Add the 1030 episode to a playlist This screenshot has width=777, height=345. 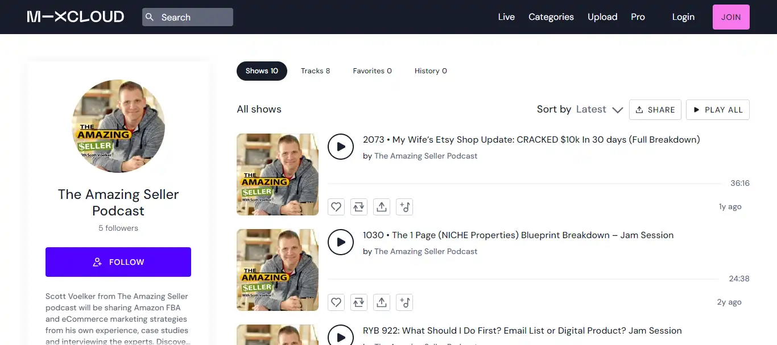pos(404,302)
